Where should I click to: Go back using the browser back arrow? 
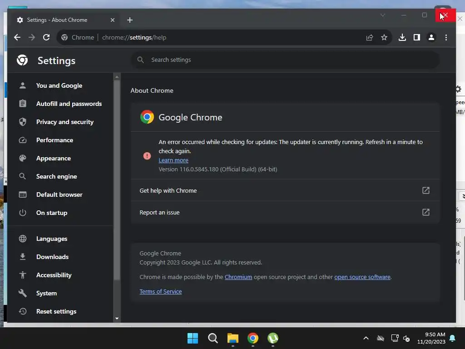pos(17,37)
